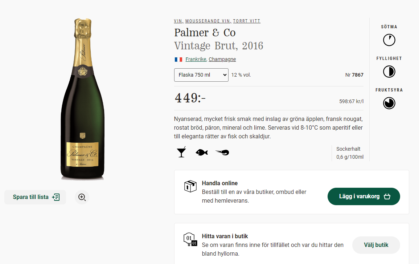Open the Vin category breadcrumb

178,21
